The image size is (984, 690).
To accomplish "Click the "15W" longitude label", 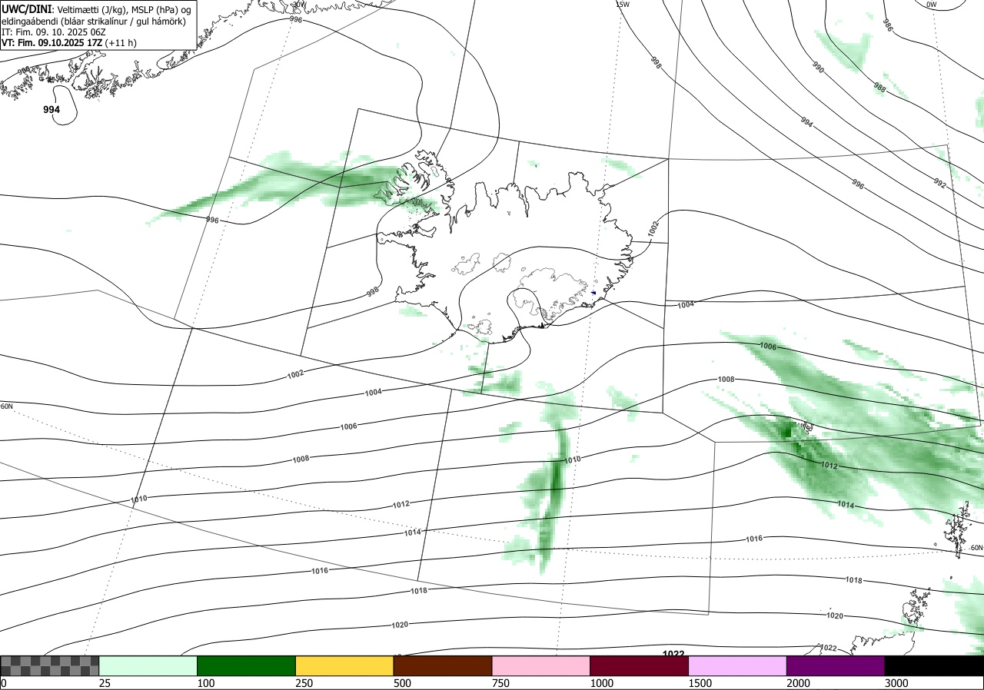I will tap(623, 4).
